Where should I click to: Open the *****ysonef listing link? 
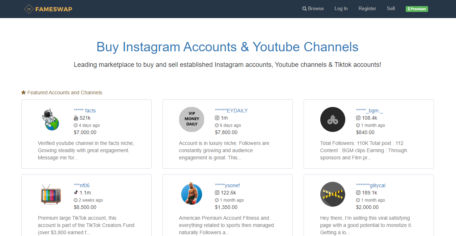(227, 185)
